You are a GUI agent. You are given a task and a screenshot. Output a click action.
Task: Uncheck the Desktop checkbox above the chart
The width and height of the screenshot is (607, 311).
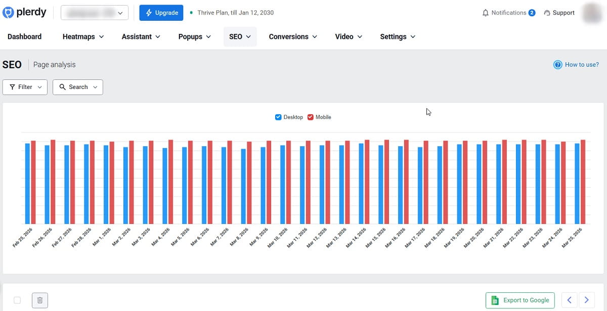(x=278, y=117)
